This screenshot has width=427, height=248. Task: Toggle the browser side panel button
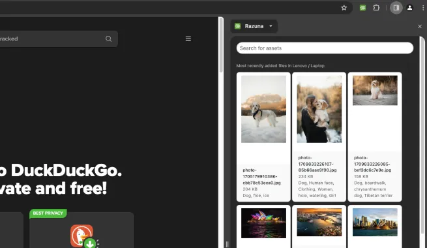coord(396,8)
